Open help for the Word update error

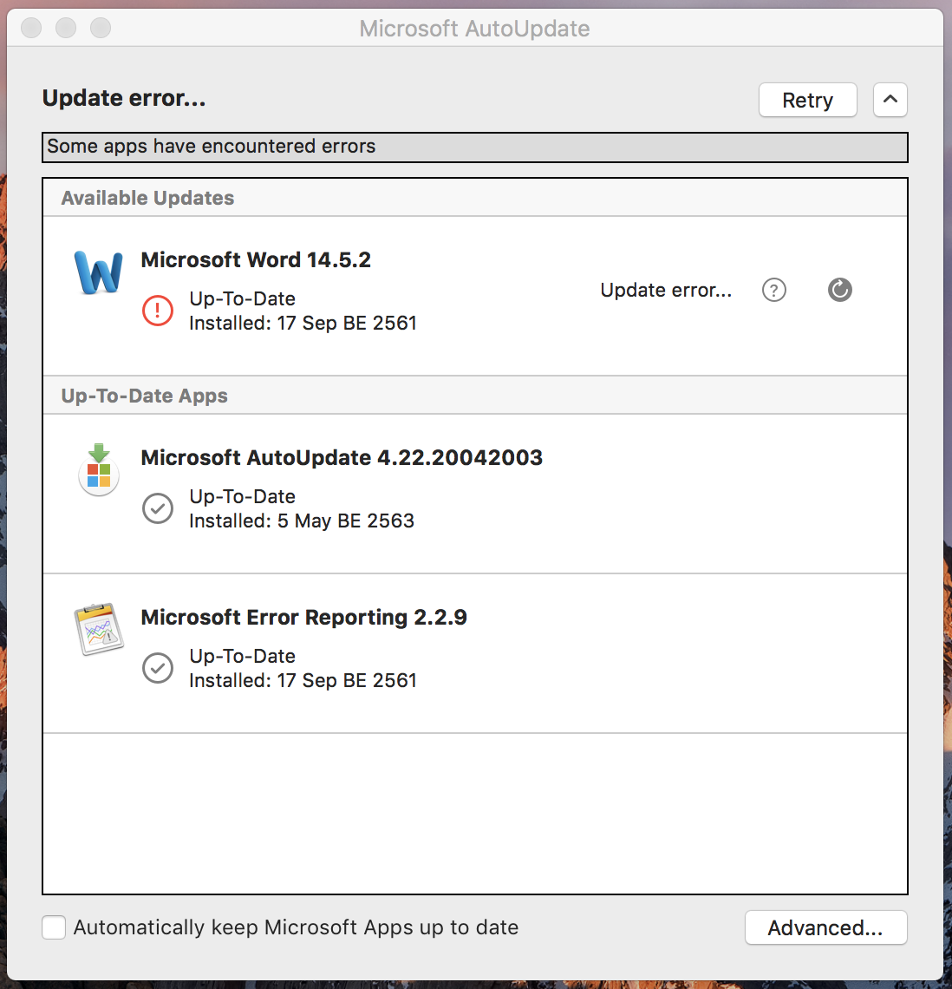[x=774, y=290]
